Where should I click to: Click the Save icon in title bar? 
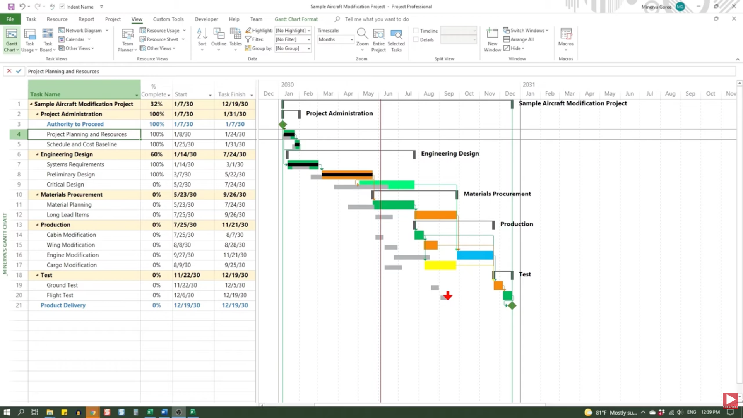coord(11,7)
